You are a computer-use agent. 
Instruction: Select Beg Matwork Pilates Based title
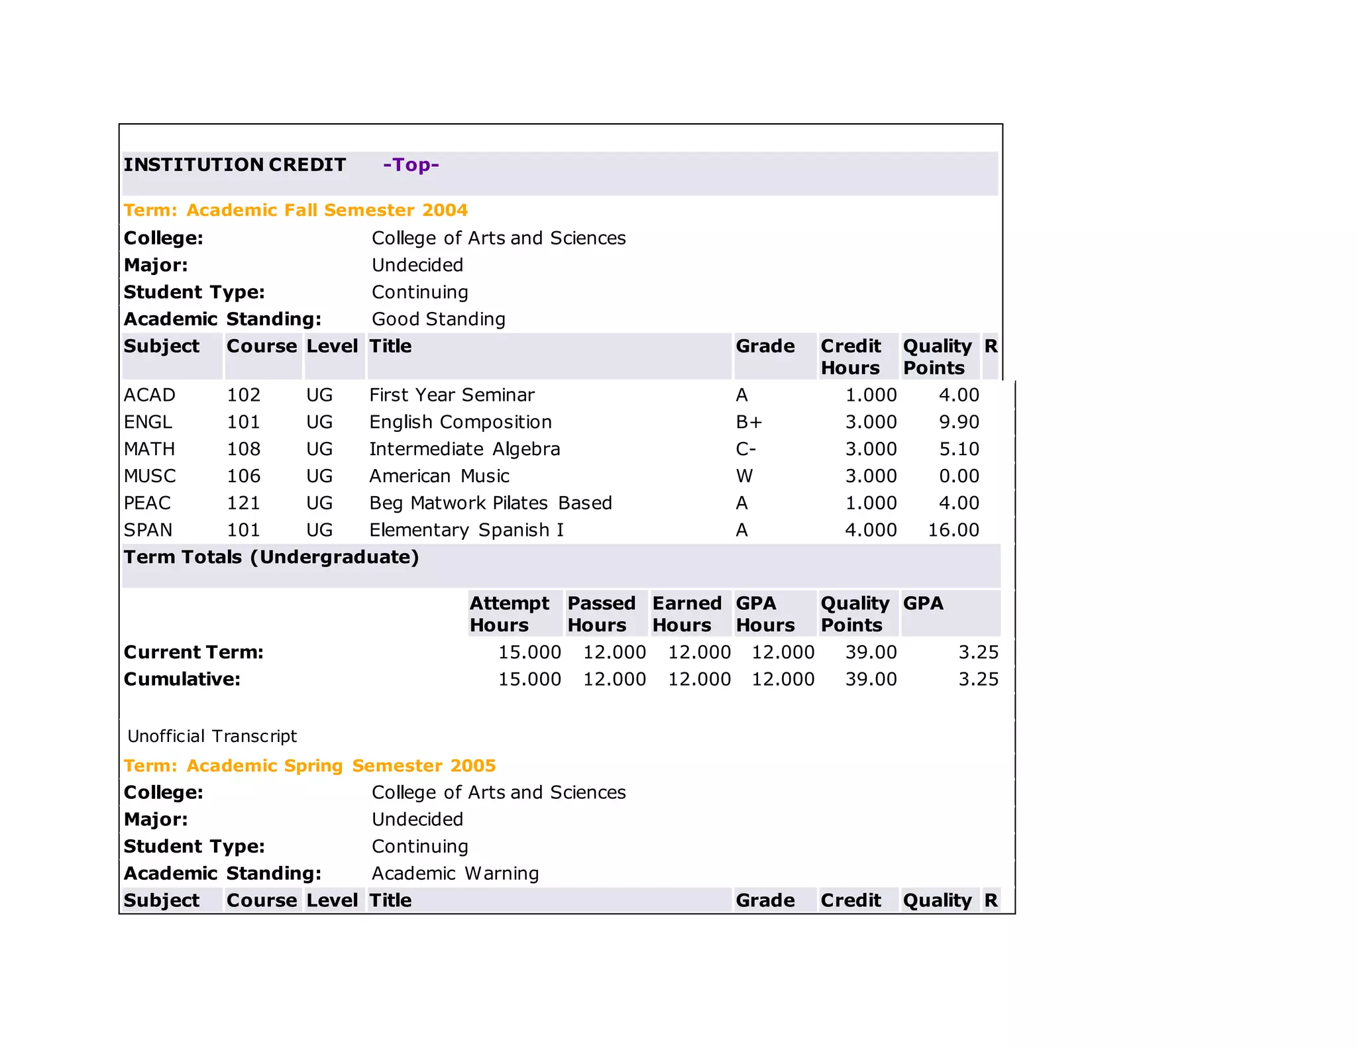pos(490,503)
